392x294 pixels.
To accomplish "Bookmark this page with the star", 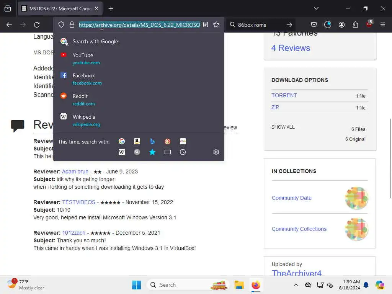I will [216, 24].
